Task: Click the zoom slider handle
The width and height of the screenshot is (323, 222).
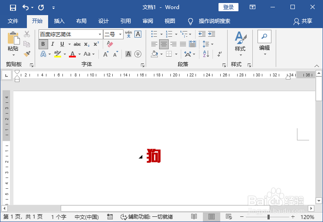Action: (268, 217)
